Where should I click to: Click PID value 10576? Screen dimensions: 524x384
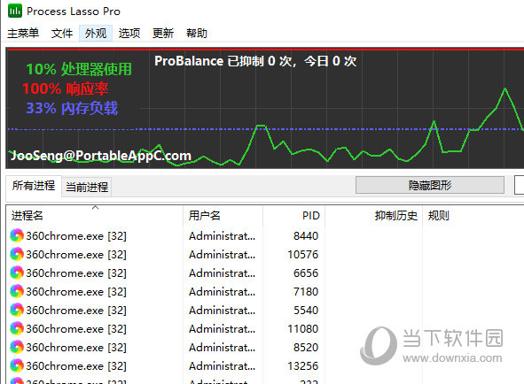coord(302,255)
